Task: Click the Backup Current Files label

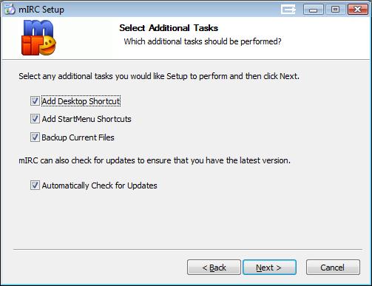Action: pyautogui.click(x=78, y=137)
